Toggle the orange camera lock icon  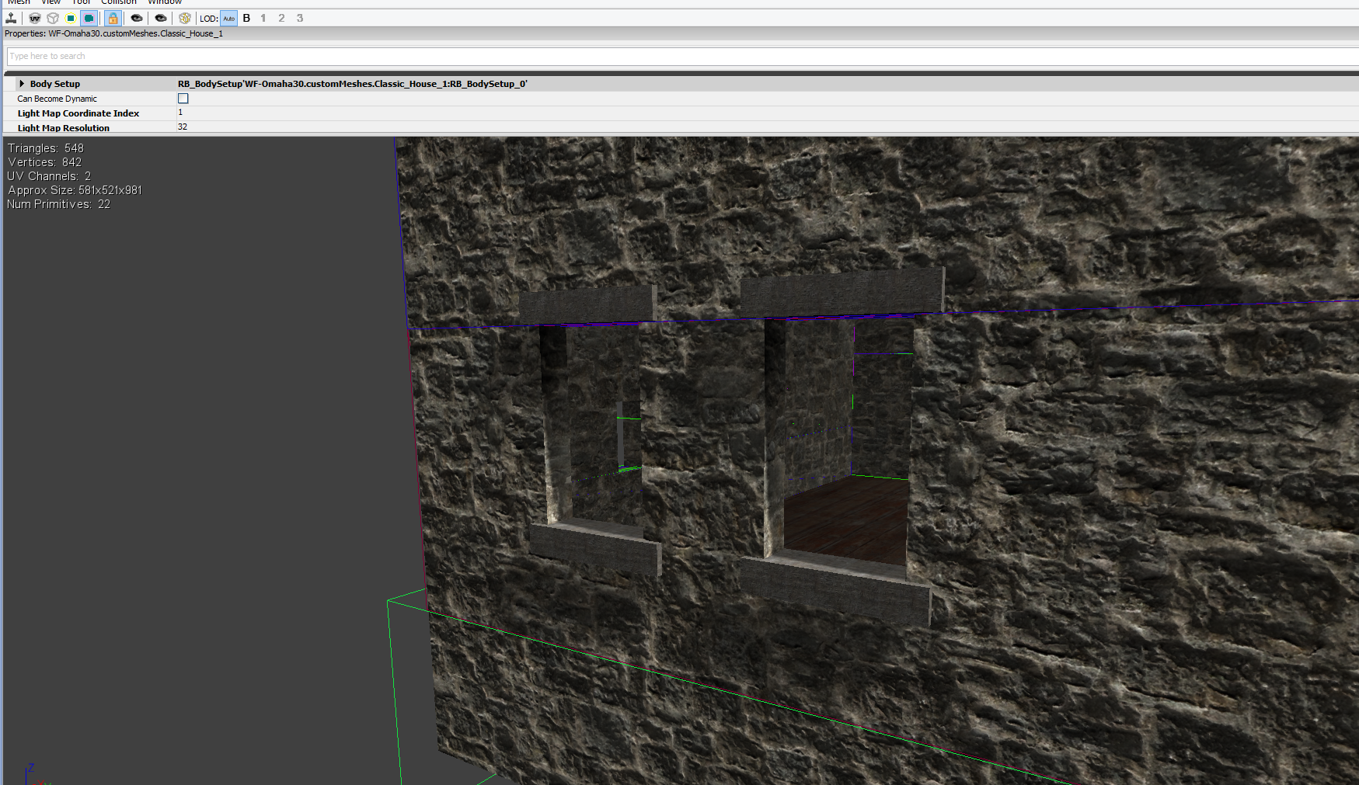pos(113,18)
